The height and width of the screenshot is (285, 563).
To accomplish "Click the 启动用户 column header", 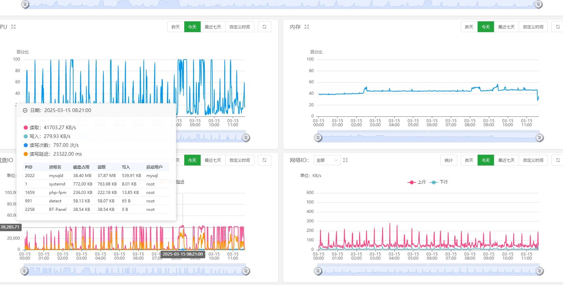I will (x=154, y=167).
